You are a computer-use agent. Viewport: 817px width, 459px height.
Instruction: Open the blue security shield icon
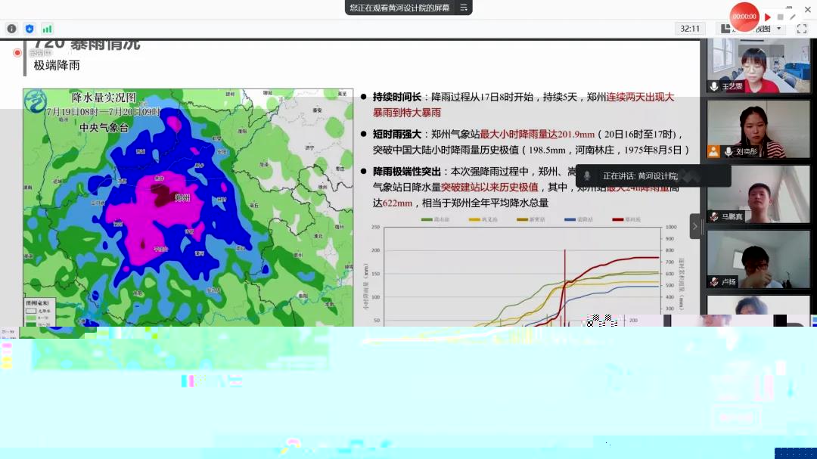(30, 29)
